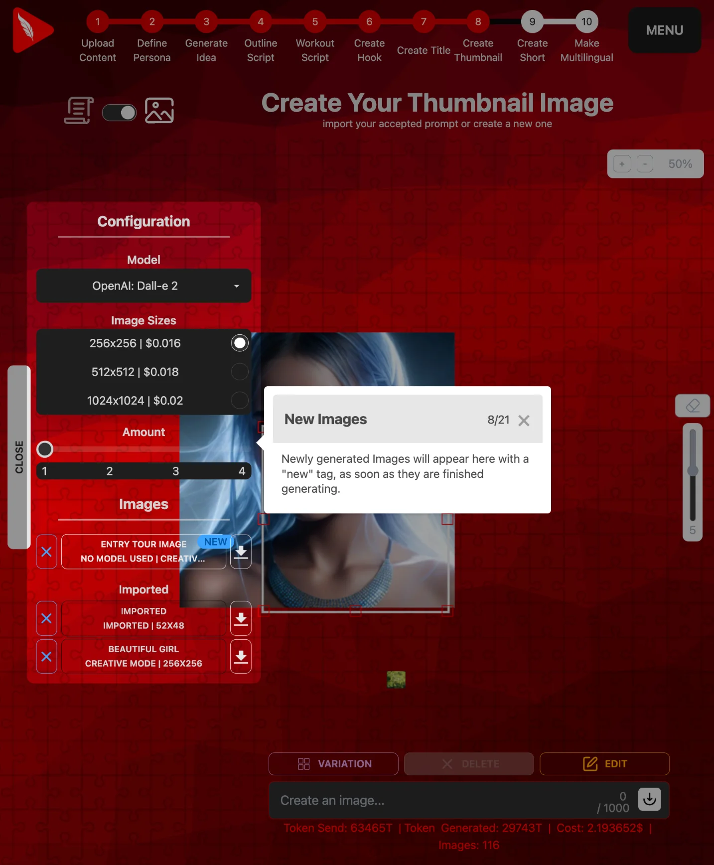Set amount to 4 on slider scale
Viewport: 714px width, 865px height.
pos(242,471)
